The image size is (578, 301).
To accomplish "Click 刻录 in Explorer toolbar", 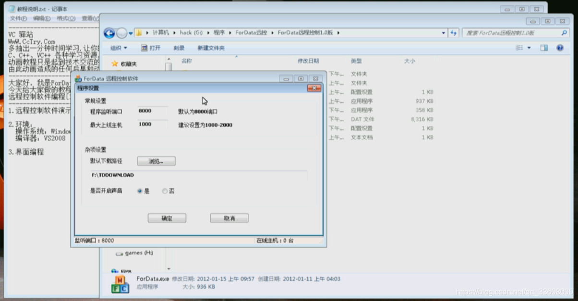I will [179, 48].
